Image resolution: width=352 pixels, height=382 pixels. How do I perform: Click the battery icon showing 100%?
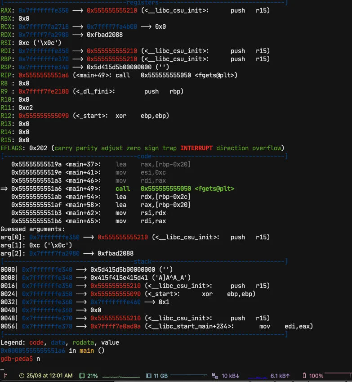pos(305,375)
